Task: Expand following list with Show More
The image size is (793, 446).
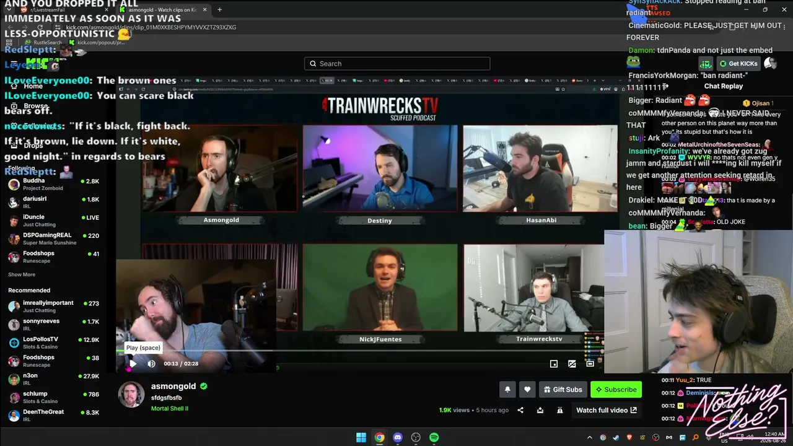Action: (22, 274)
